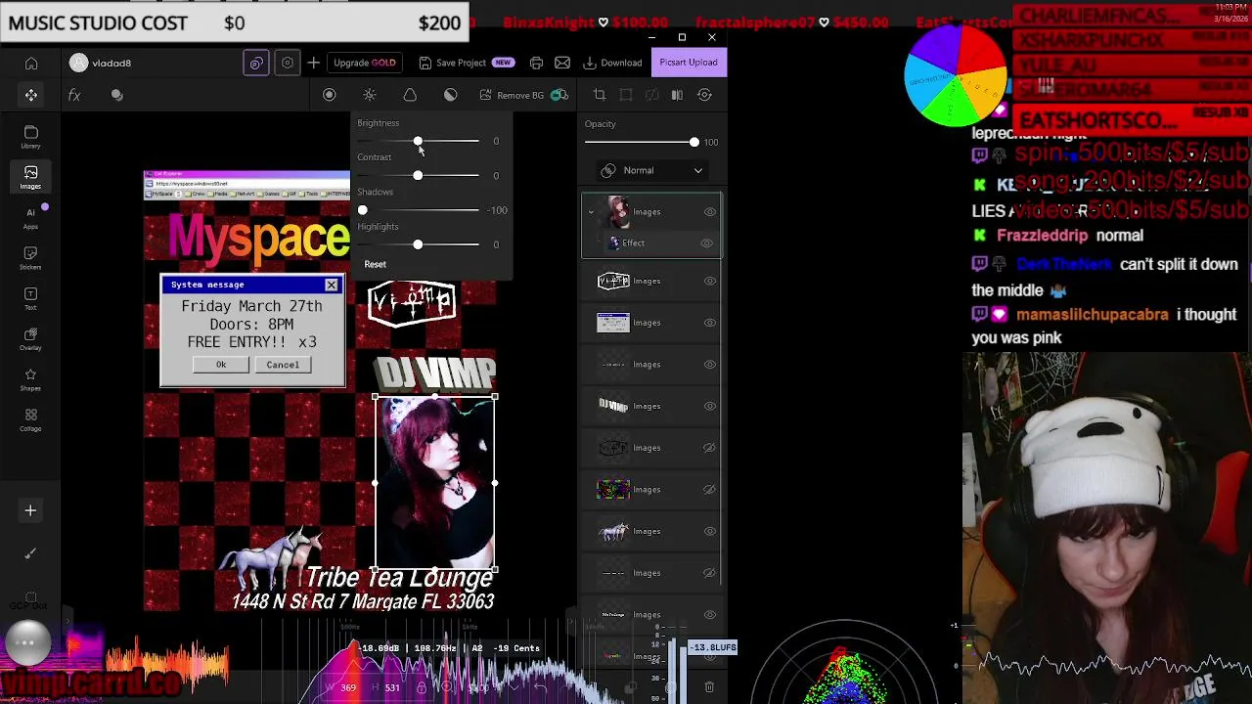Viewport: 1252px width, 704px height.
Task: Show the hidden layer below DJ VIMP
Action: coord(710,448)
